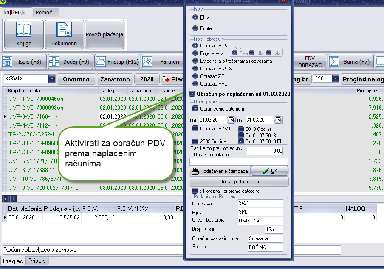The image size is (384, 269).
Task: Open the Knjige book icon
Action: coord(24,30)
